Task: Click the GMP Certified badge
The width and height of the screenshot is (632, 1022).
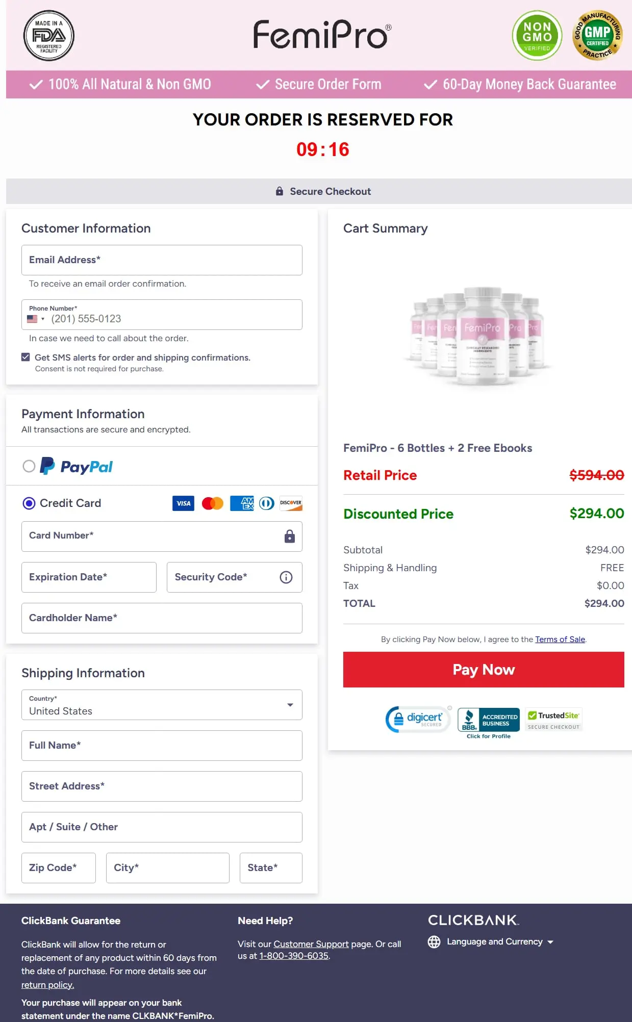Action: [597, 35]
